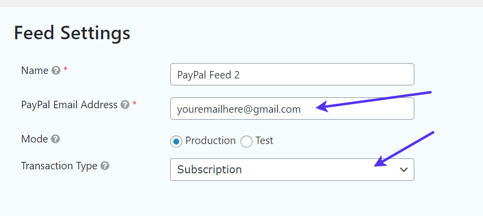Click the Mode help question icon
This screenshot has height=216, width=483.
[56, 140]
